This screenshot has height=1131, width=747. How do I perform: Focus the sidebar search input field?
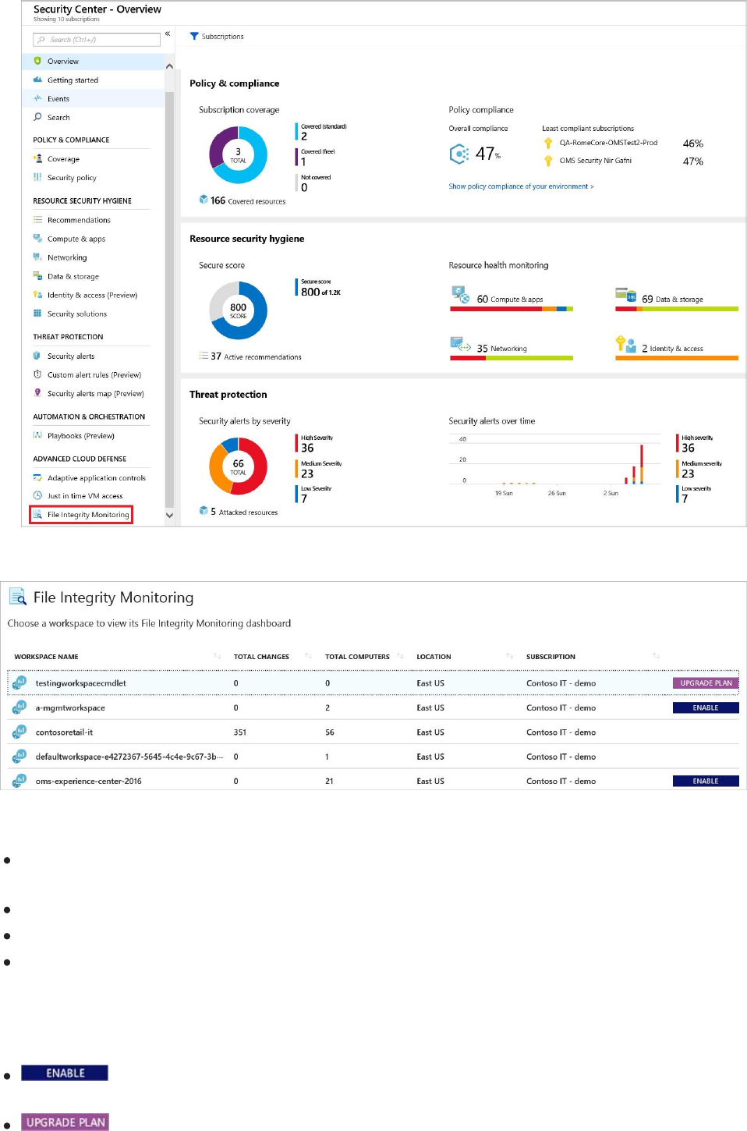coord(97,39)
